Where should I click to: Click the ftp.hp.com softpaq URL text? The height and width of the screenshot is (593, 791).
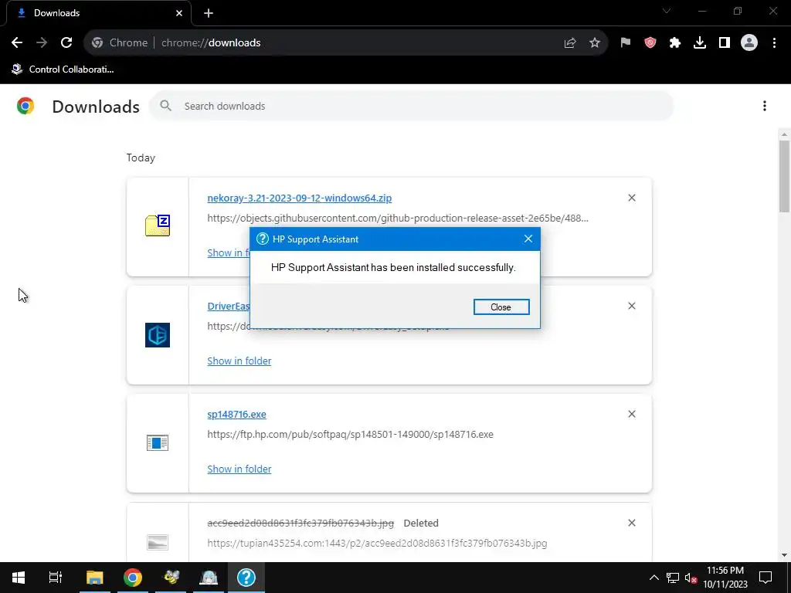point(350,435)
